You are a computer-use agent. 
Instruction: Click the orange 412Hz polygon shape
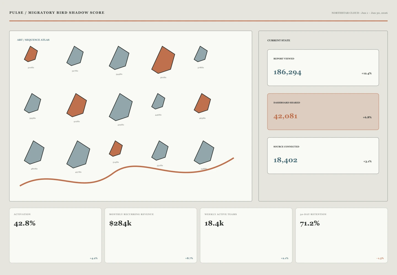click(x=77, y=105)
